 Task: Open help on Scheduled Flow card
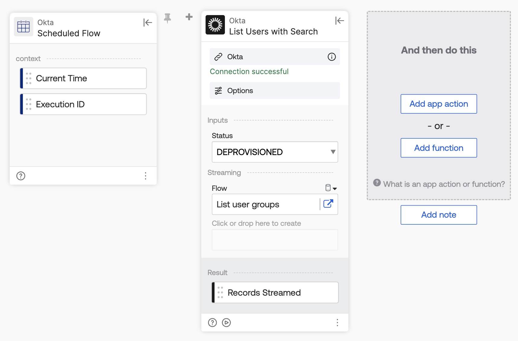[x=21, y=176]
